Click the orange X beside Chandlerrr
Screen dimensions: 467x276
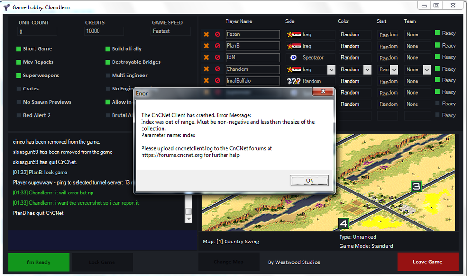[x=206, y=69]
